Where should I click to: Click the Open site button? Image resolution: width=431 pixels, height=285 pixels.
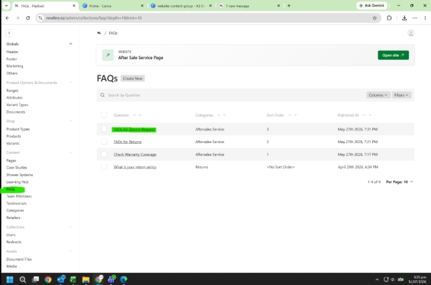393,55
